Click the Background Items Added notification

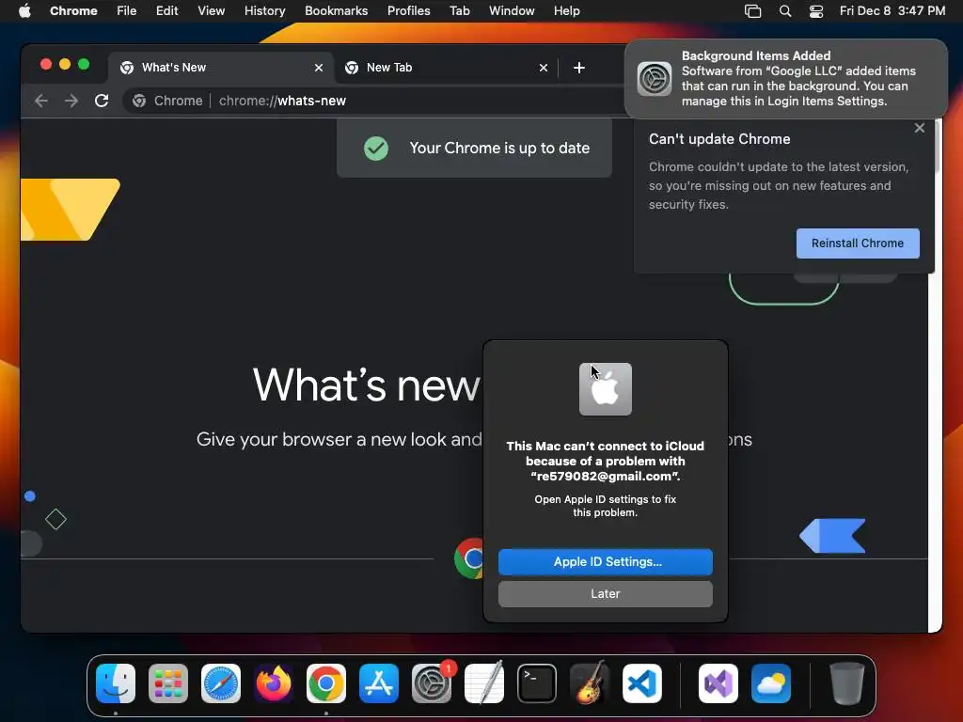pyautogui.click(x=786, y=79)
